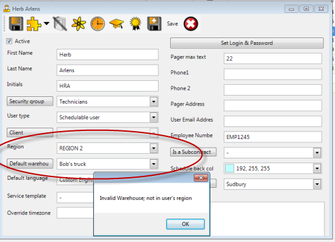This screenshot has width=335, height=242.
Task: Click the save-and-new disk icon
Action: pyautogui.click(x=154, y=23)
